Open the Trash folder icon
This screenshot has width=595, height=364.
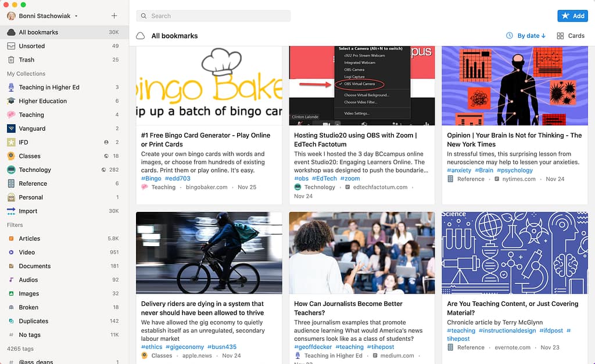(x=11, y=60)
